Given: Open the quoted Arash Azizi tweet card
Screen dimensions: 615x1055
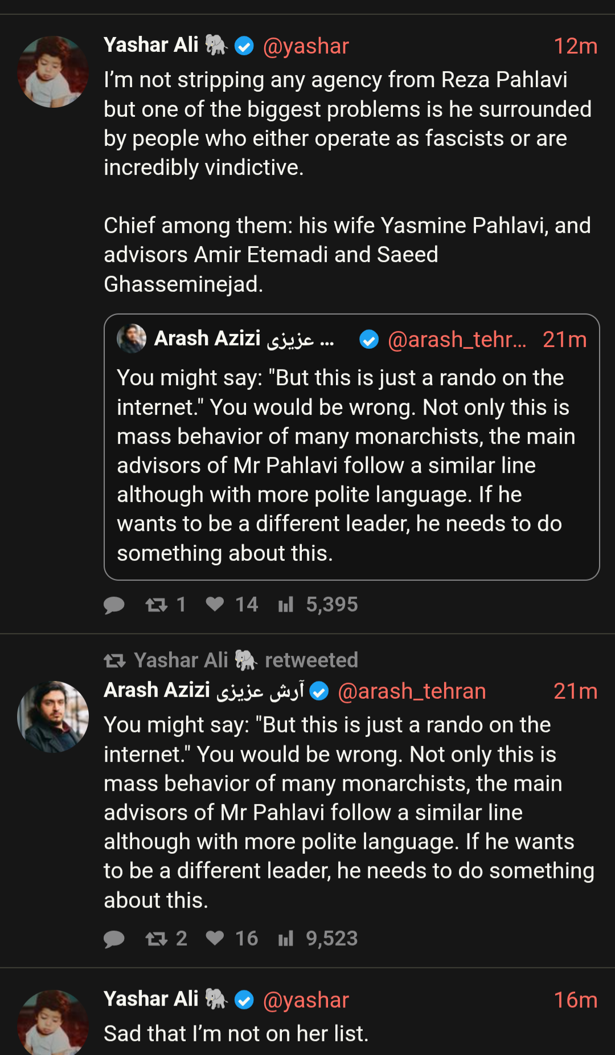Looking at the screenshot, I should (x=351, y=465).
